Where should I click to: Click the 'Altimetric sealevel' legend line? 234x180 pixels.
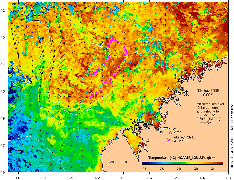click(210, 104)
